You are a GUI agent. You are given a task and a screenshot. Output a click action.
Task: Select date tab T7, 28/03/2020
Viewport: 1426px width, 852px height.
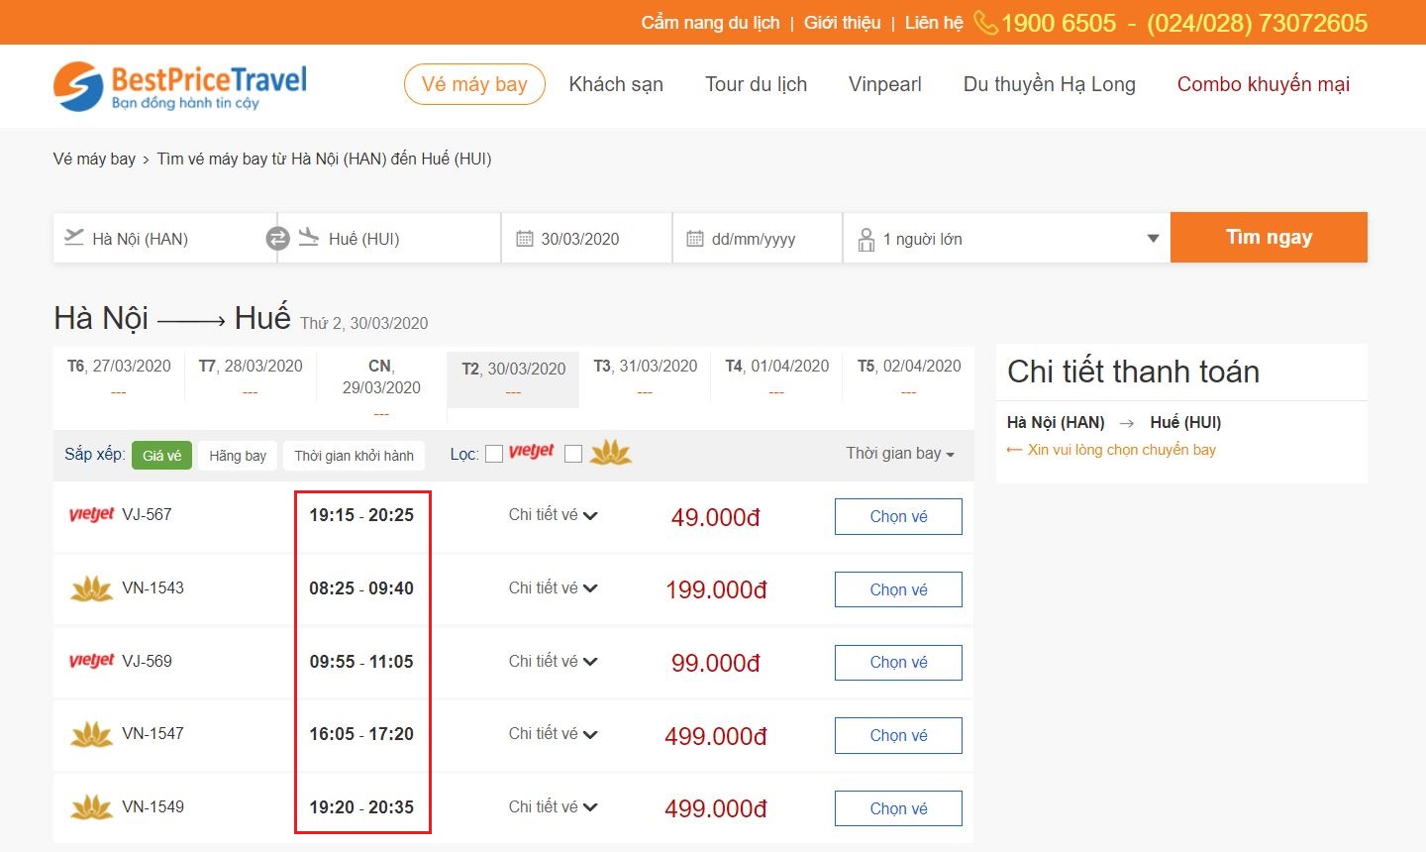click(251, 377)
